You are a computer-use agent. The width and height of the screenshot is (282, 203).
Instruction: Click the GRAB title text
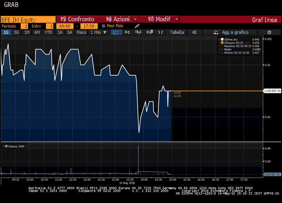[x=11, y=5]
